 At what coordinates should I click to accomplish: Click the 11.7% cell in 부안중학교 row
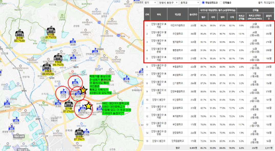pos(241,124)
